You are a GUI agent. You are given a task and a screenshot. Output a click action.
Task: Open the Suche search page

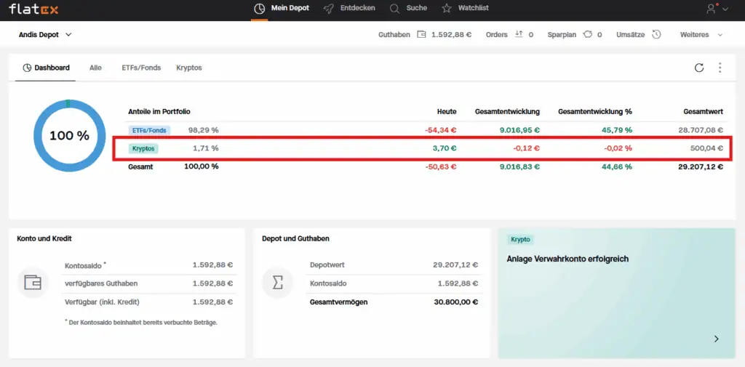[408, 8]
